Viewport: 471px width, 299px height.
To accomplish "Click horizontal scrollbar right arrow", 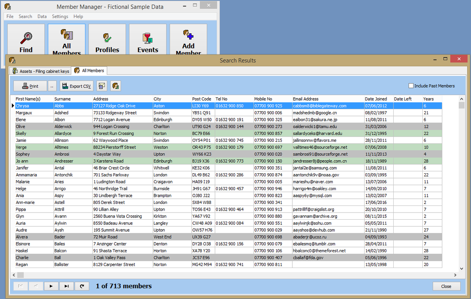I will coord(455,275).
